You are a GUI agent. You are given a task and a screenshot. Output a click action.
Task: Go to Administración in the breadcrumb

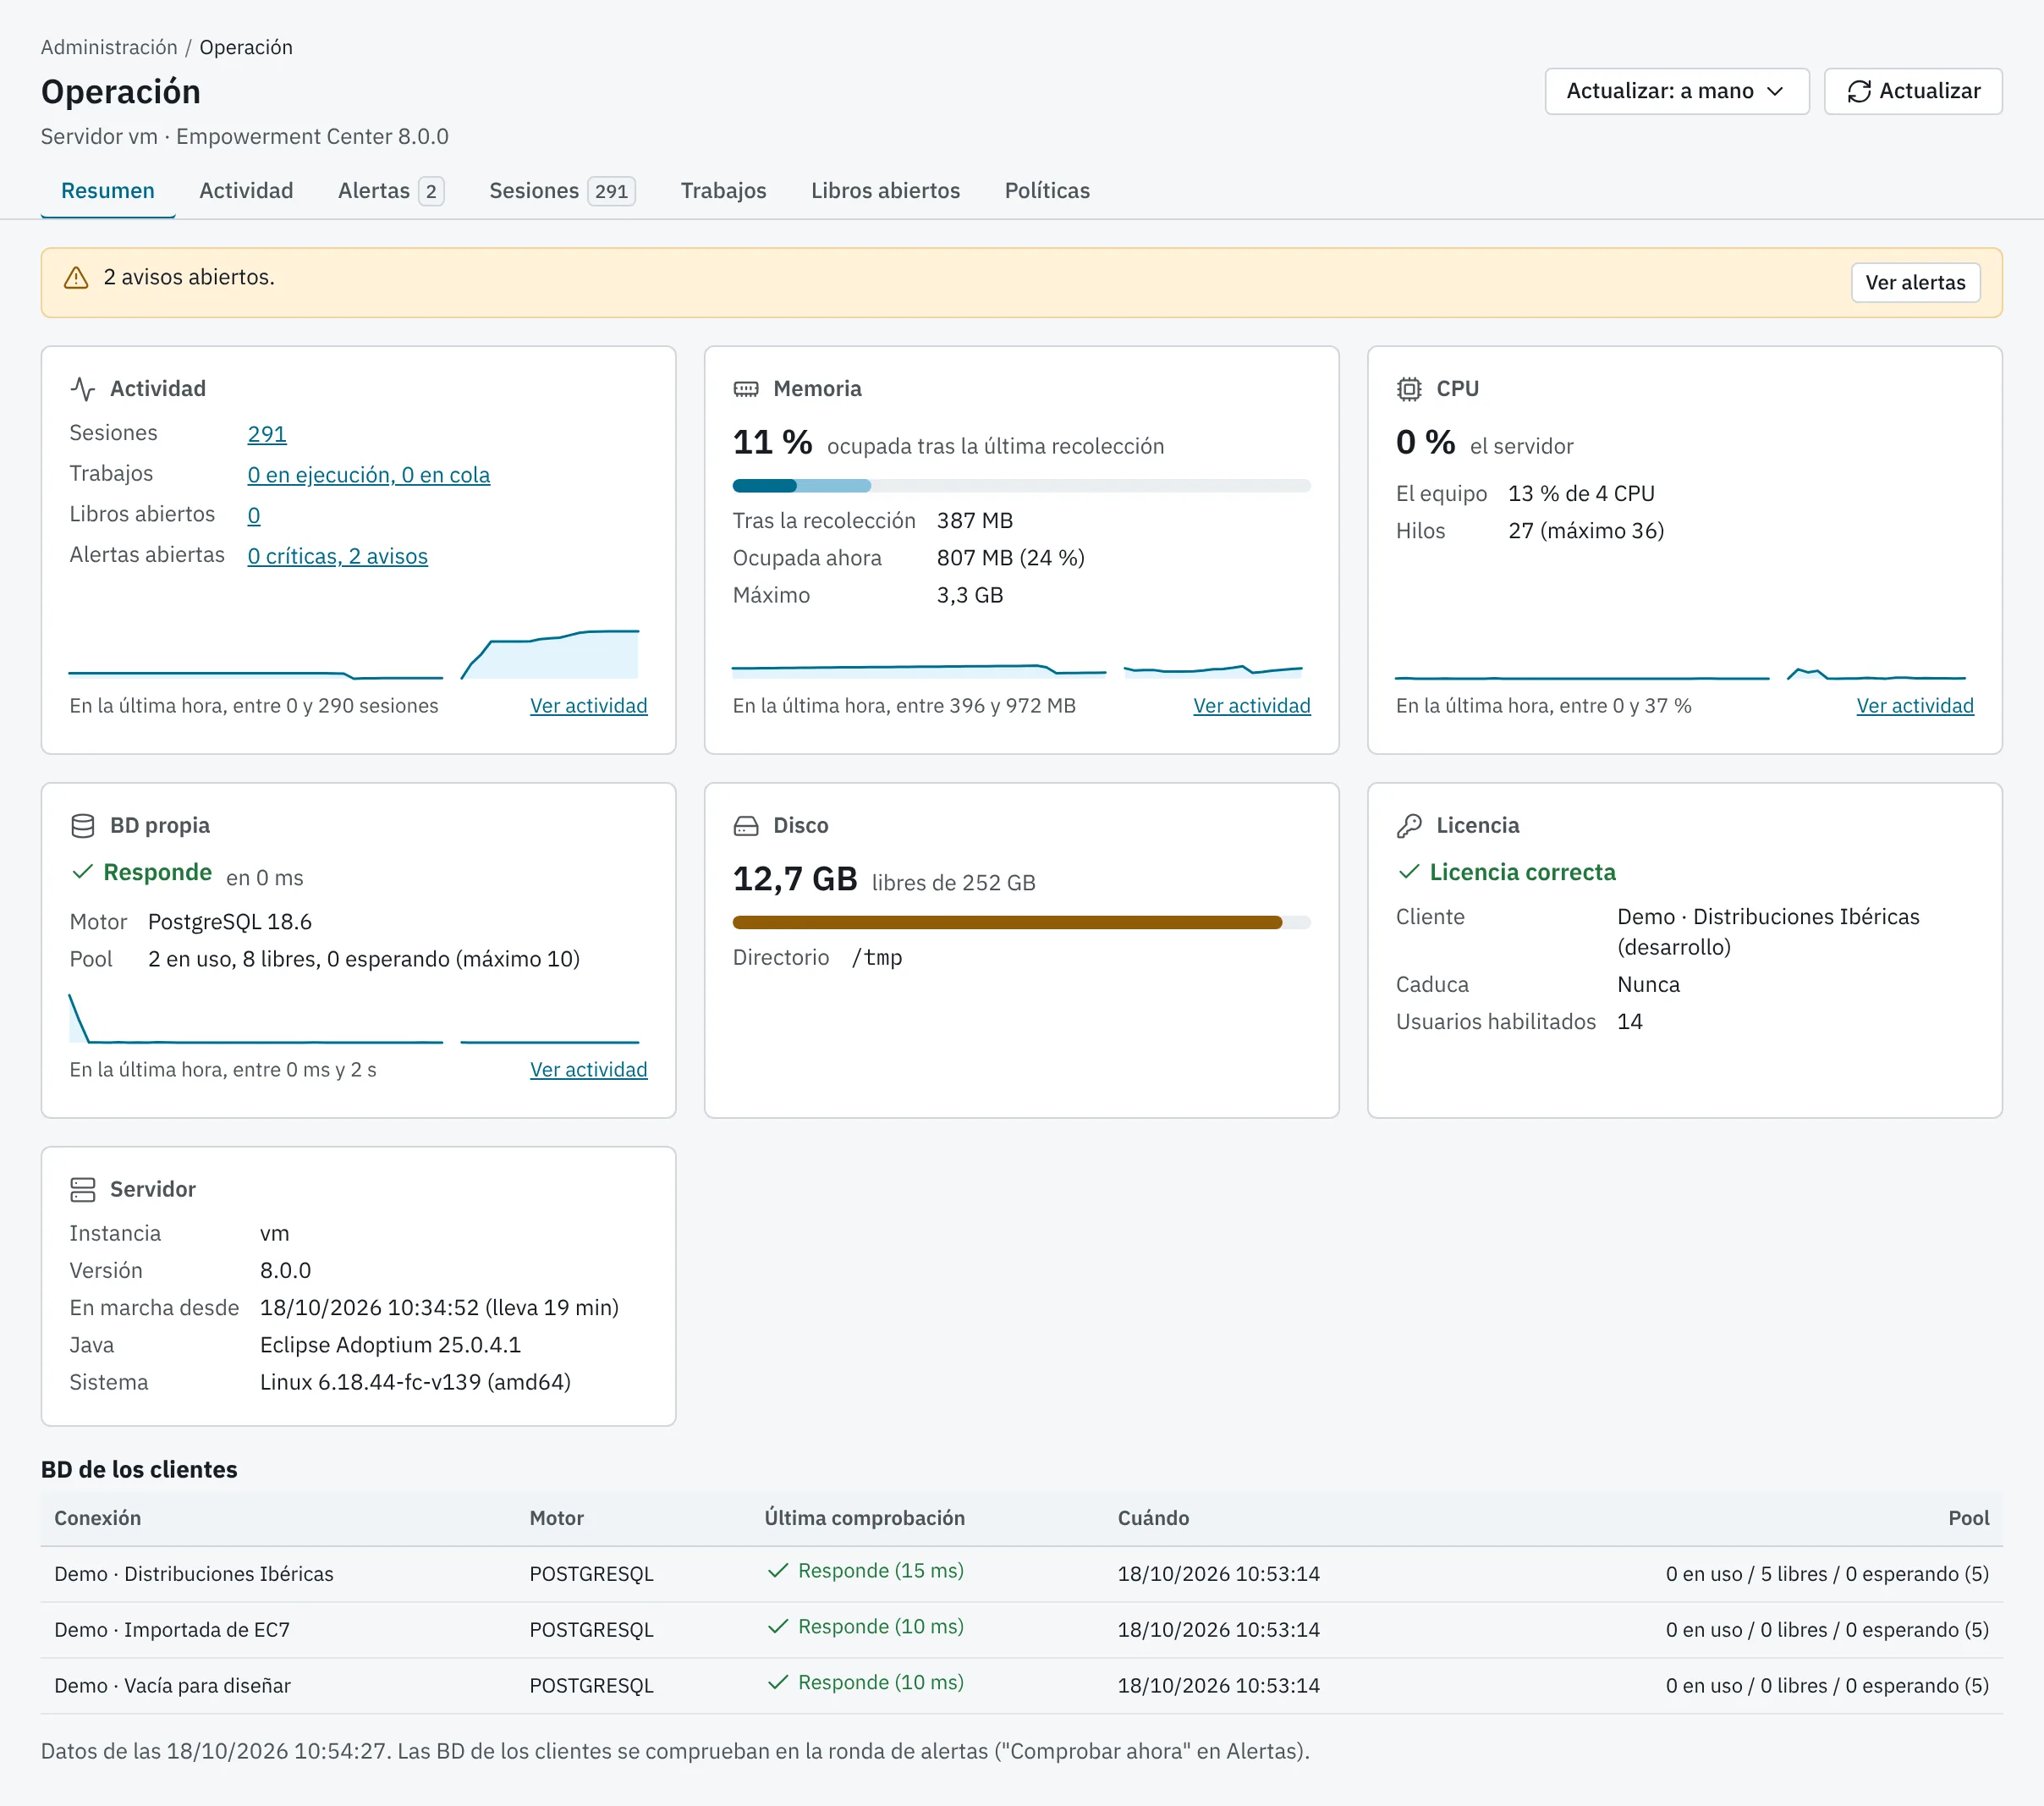coord(109,47)
